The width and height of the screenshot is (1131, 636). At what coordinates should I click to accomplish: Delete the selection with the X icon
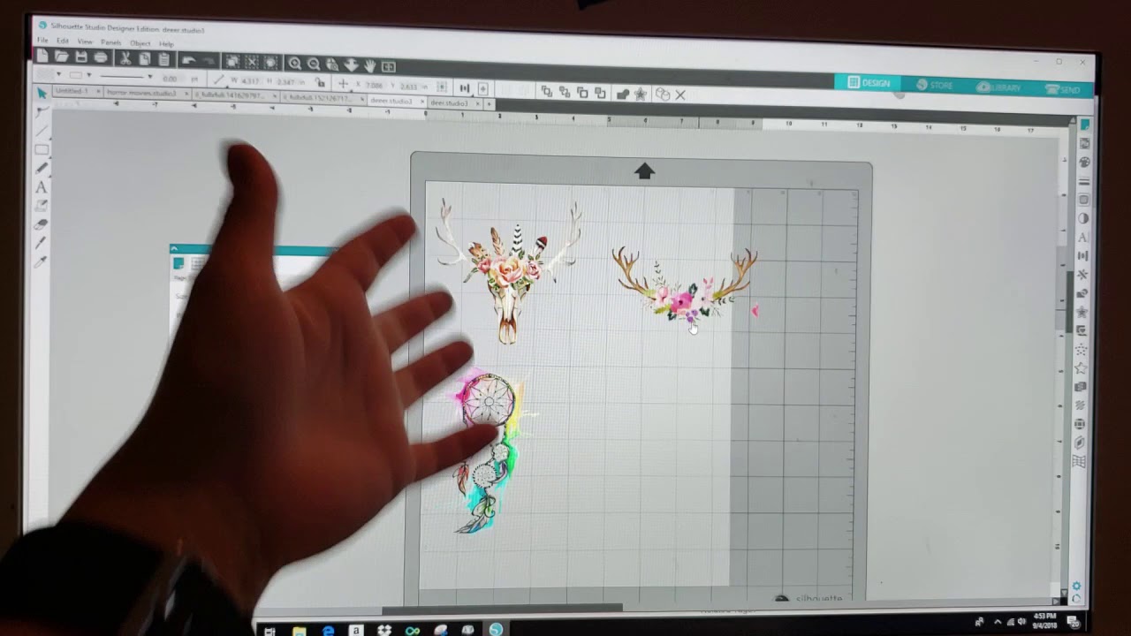pos(680,95)
